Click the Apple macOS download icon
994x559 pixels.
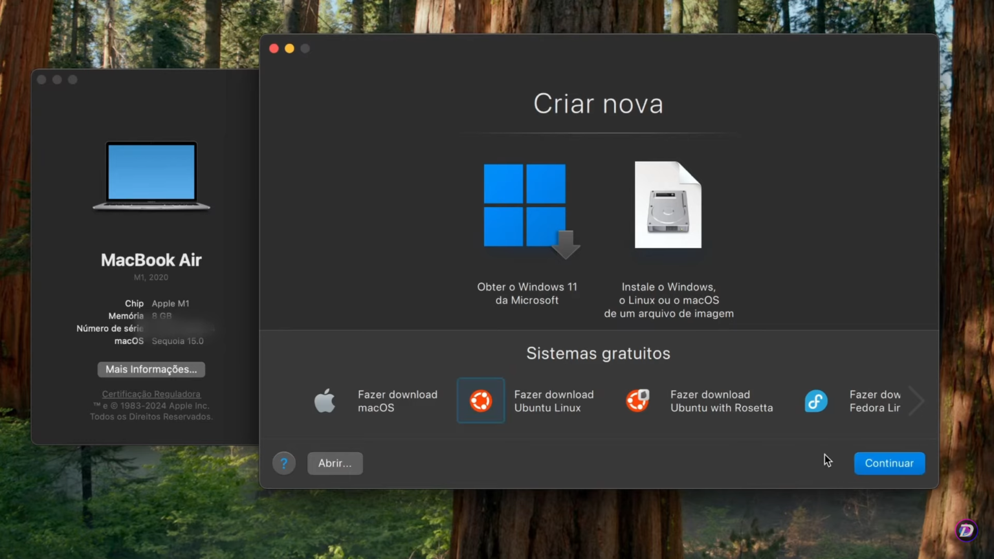tap(325, 401)
